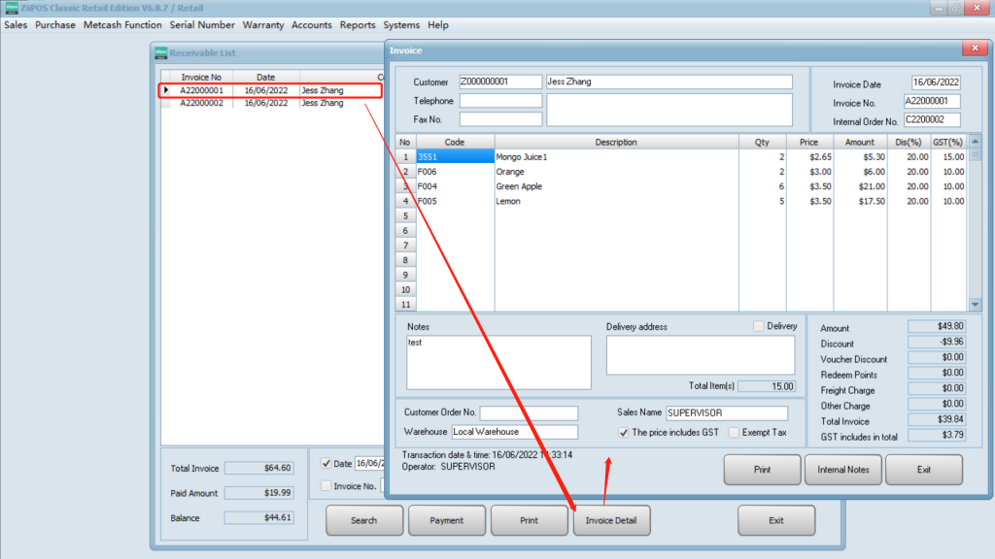
Task: Toggle the Delivery checkbox
Action: (x=759, y=326)
